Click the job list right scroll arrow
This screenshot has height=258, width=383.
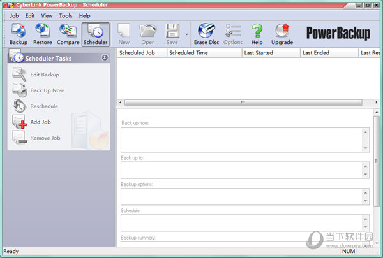pos(377,103)
